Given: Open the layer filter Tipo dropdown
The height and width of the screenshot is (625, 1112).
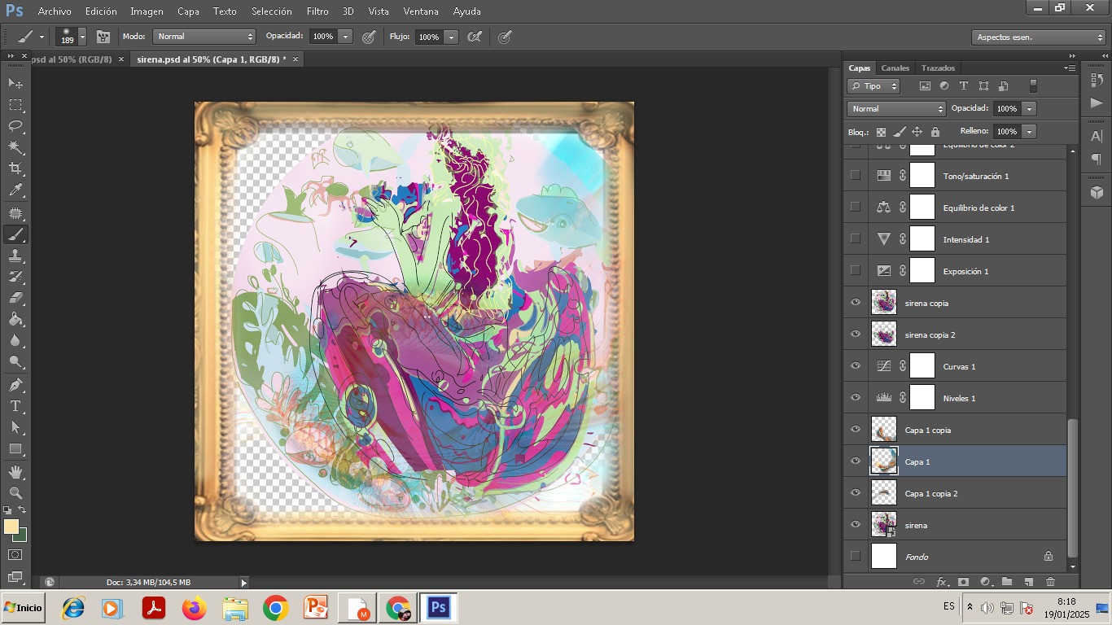Looking at the screenshot, I should pos(873,86).
